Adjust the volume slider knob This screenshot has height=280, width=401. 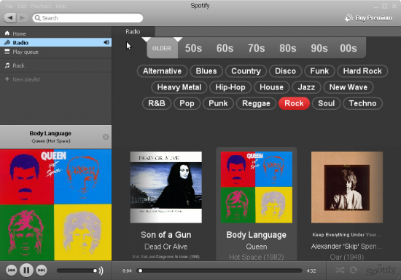click(95, 271)
